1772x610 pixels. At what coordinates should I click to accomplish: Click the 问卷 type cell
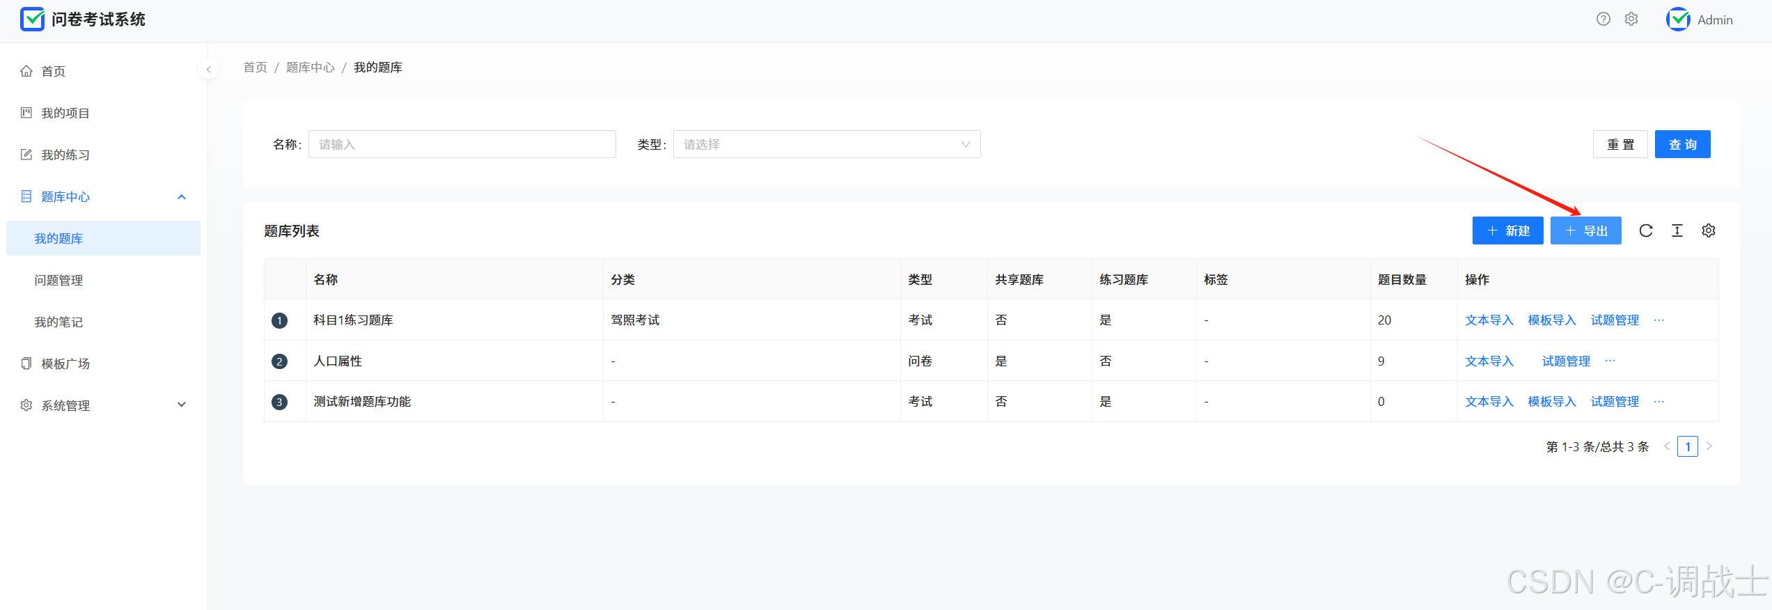pos(944,361)
